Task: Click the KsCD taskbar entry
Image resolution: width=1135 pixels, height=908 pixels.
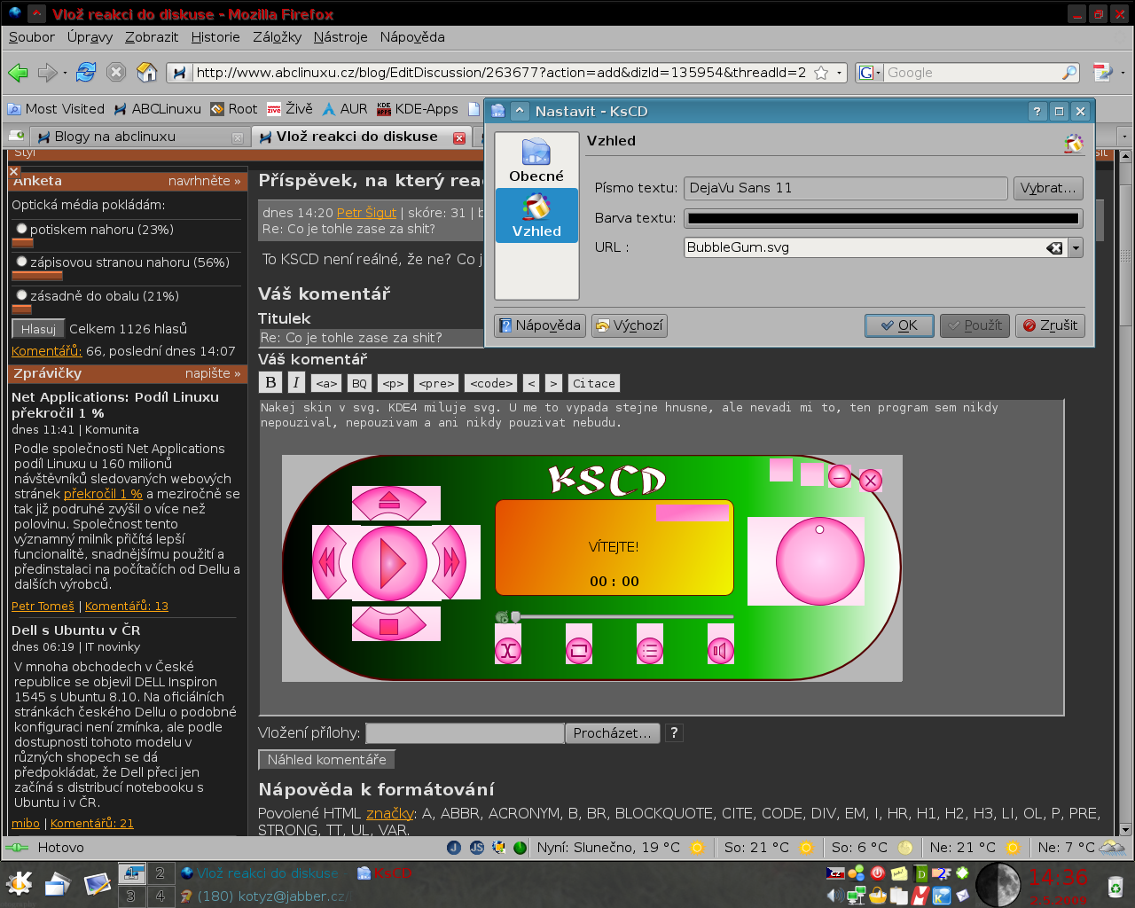Action: coord(385,873)
